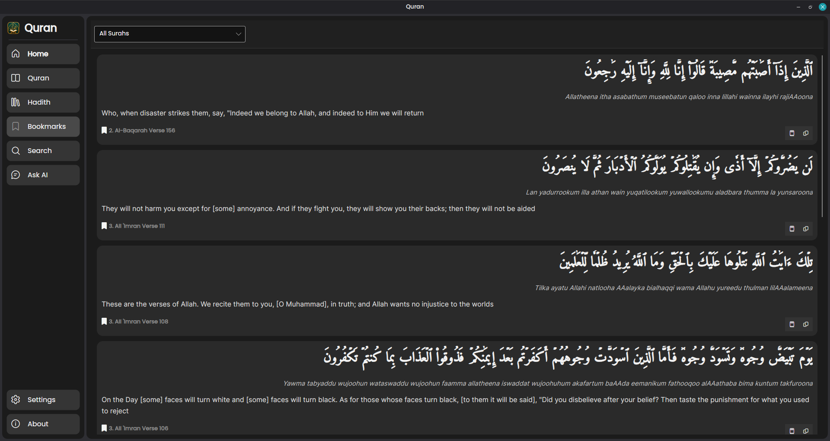Open the All Surahs dropdown
This screenshot has height=441, width=830.
[170, 34]
